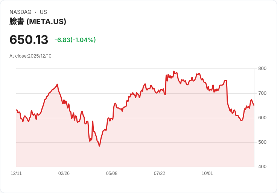The image size is (277, 193).
Task: Select the 600 y-axis price label
Action: (262, 118)
